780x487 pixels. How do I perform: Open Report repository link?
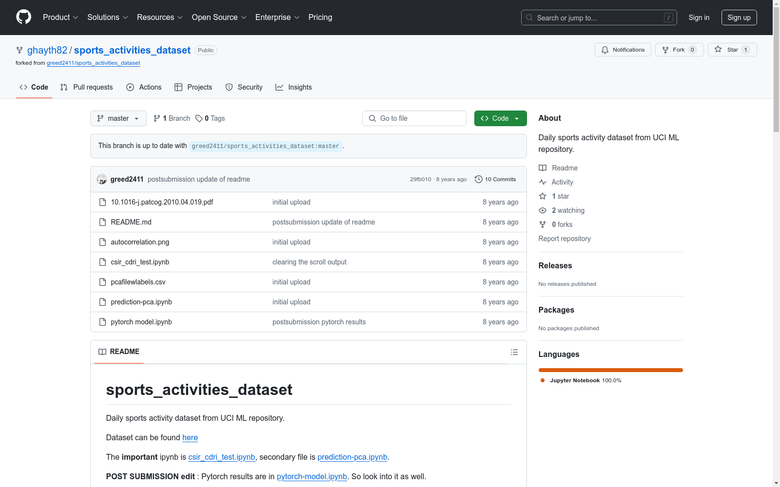tap(565, 239)
